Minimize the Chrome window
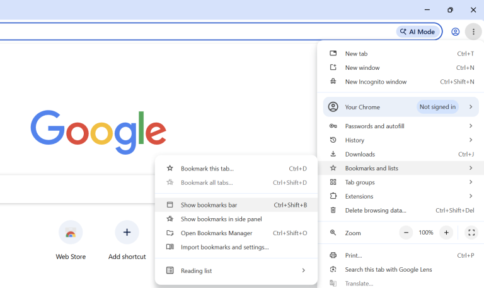 pyautogui.click(x=427, y=10)
